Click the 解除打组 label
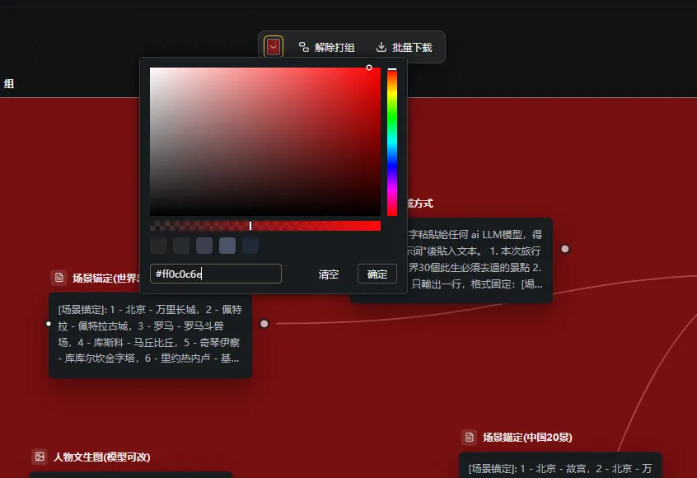697x478 pixels. (x=334, y=47)
